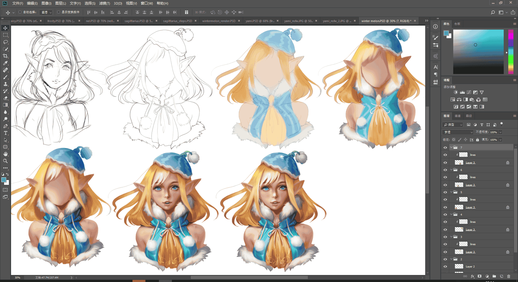Screen dimensions: 518x282
Task: Select the Brush tool
Action: [x=5, y=77]
